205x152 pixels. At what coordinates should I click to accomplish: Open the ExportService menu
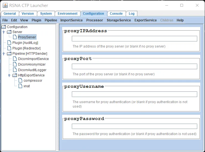tap(146, 20)
